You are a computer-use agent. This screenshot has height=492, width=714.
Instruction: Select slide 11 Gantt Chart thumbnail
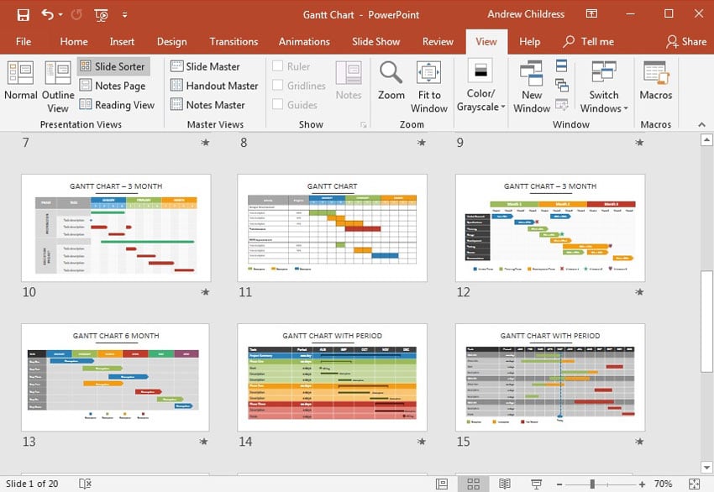click(332, 228)
